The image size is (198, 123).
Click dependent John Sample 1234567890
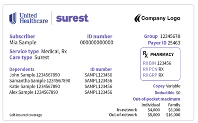pyautogui.click(x=35, y=75)
